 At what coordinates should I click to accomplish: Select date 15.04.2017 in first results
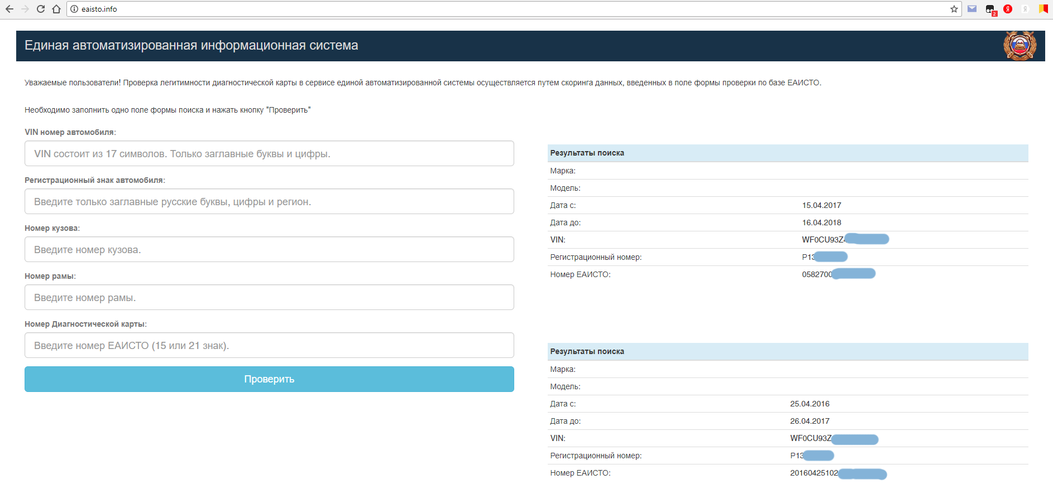point(821,205)
